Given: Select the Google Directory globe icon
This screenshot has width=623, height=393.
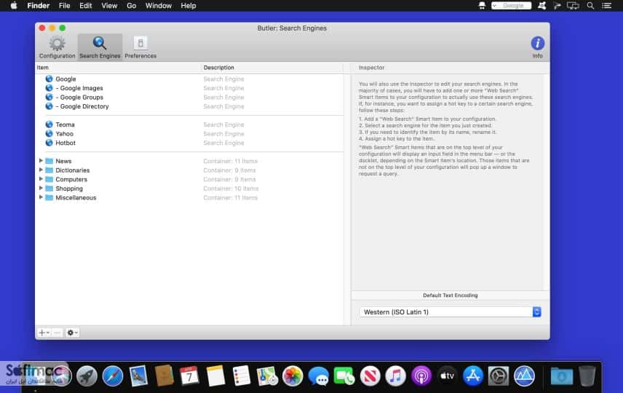Looking at the screenshot, I should point(49,106).
